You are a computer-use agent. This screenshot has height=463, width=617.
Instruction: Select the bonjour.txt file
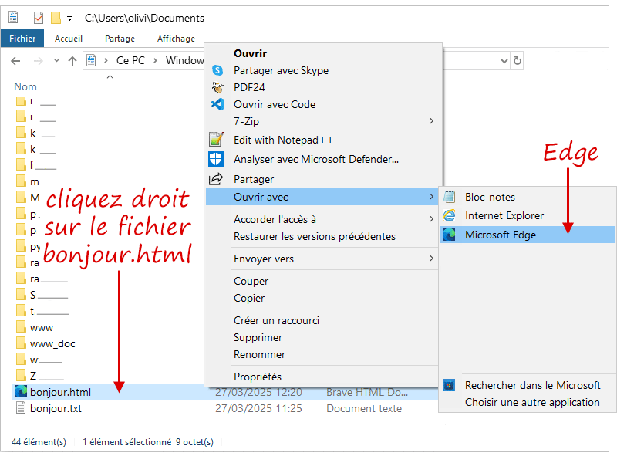[x=56, y=408]
